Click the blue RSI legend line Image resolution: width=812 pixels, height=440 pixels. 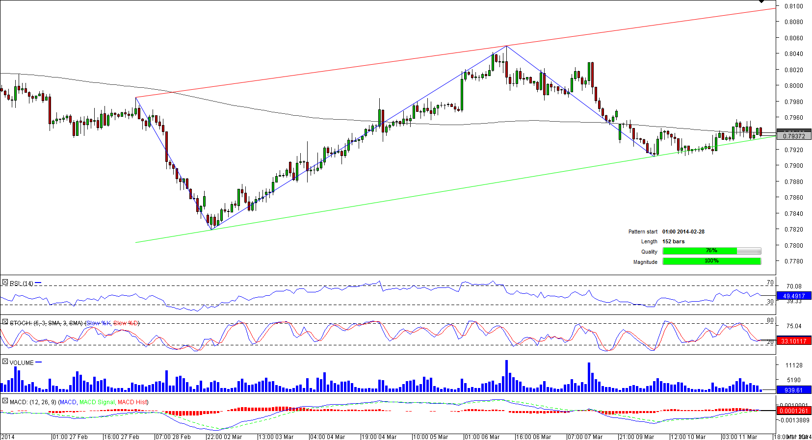point(38,283)
